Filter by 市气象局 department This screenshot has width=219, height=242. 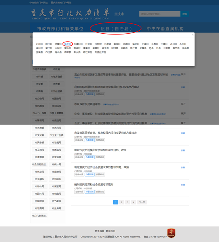point(56,201)
